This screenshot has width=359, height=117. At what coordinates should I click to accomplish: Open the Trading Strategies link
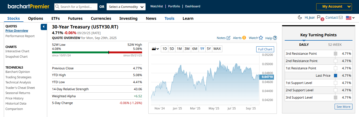[18, 77]
